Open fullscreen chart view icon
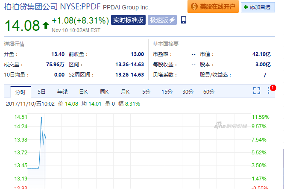This screenshot has width=284, height=189. coord(257,91)
